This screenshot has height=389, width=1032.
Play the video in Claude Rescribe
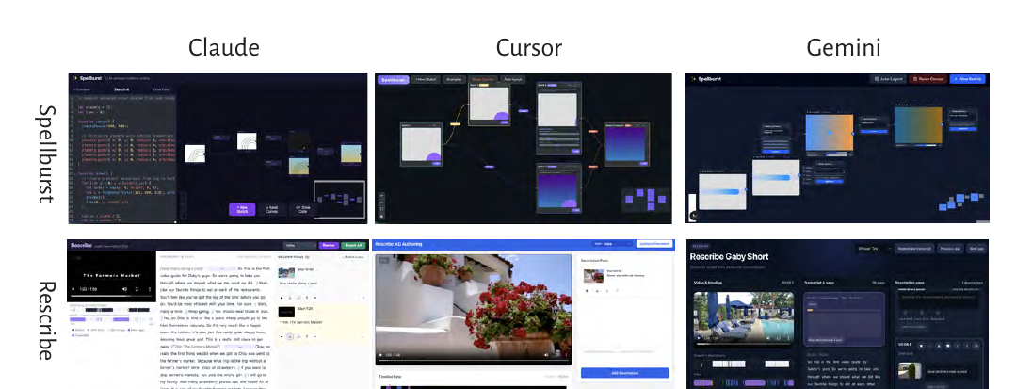click(73, 289)
